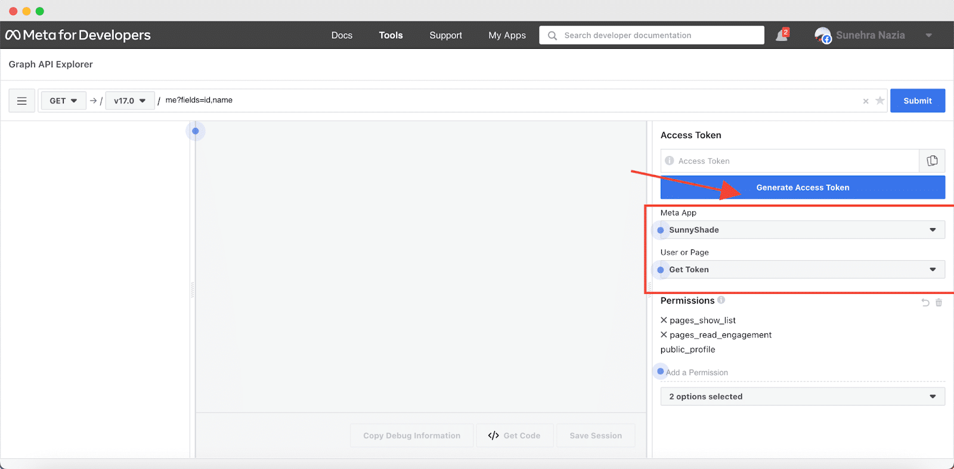Copy the access token with clipboard icon
This screenshot has width=954, height=469.
pos(932,161)
